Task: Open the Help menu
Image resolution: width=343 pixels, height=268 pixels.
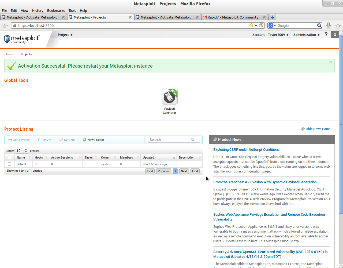Action: click(83, 10)
